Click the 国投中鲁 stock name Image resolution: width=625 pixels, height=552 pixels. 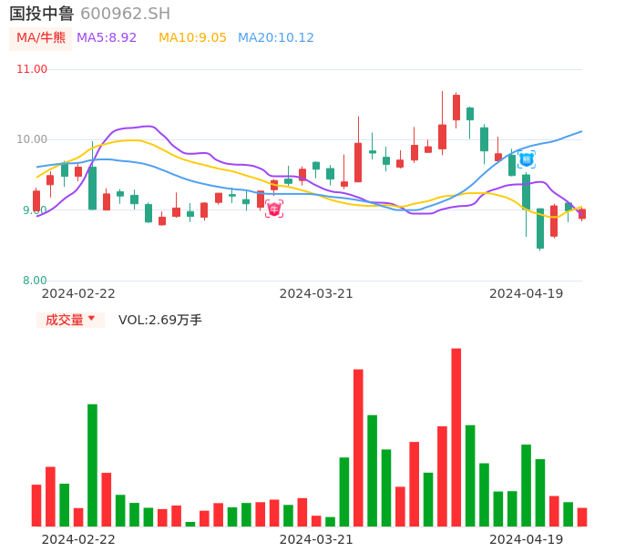click(x=42, y=14)
